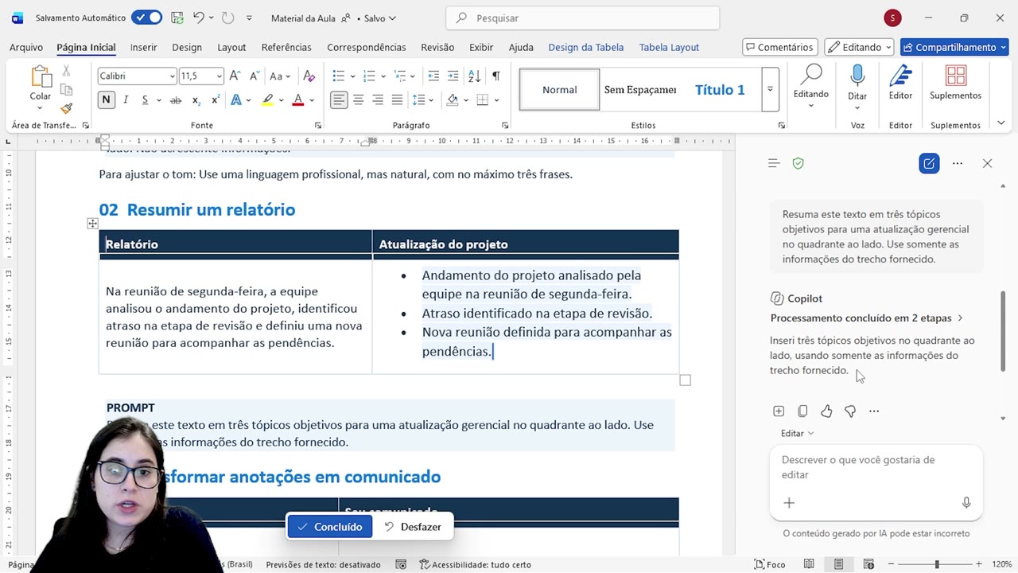Center align the paragraph
The image size is (1018, 573).
(359, 100)
